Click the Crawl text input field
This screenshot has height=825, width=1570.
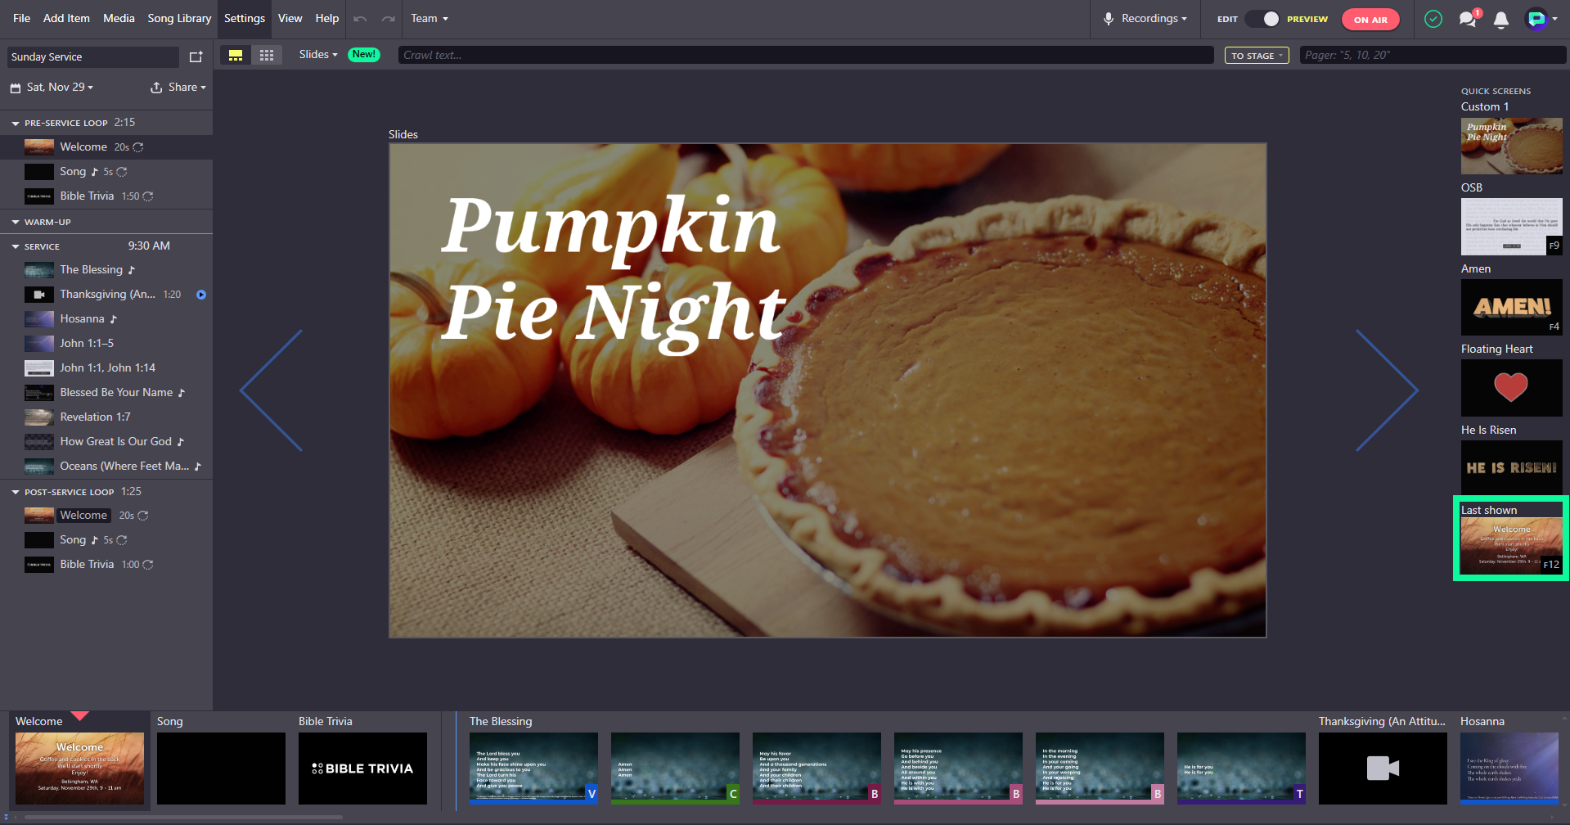(x=806, y=55)
